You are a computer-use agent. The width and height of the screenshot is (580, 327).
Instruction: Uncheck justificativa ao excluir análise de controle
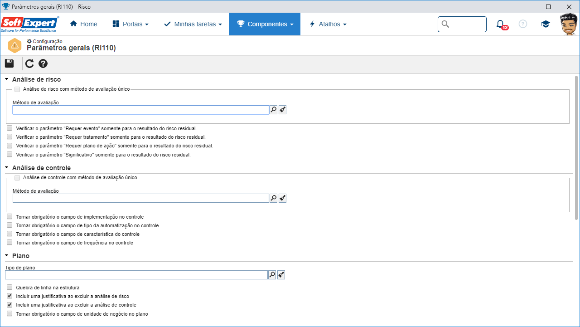(10, 305)
